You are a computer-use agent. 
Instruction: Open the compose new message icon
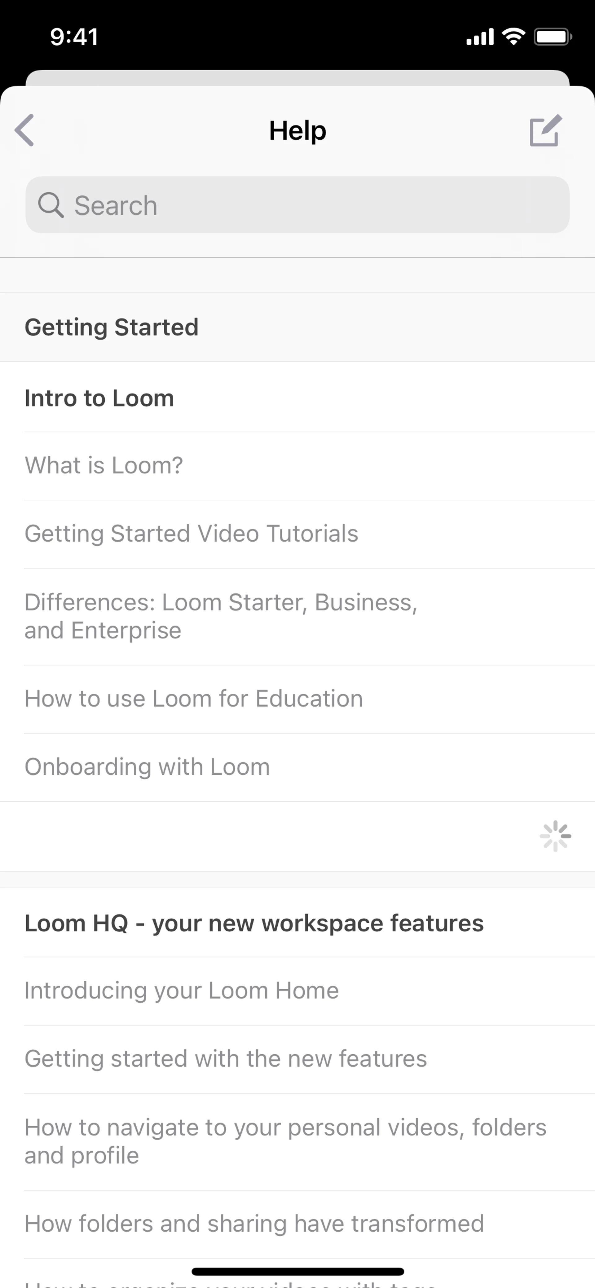click(545, 130)
